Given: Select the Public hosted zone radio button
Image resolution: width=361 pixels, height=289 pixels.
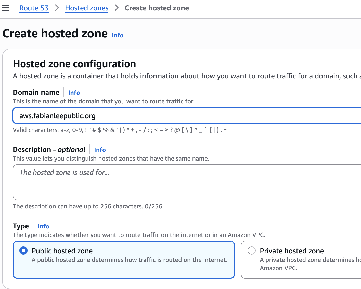Looking at the screenshot, I should [x=23, y=251].
